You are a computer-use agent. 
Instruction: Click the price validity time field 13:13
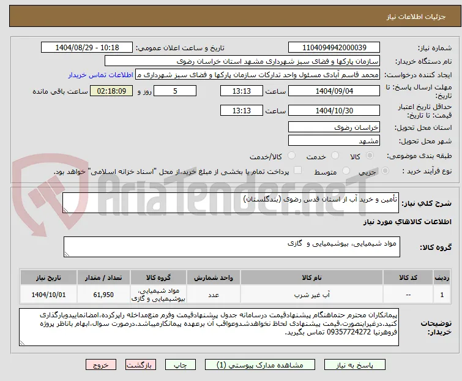tap(241, 110)
